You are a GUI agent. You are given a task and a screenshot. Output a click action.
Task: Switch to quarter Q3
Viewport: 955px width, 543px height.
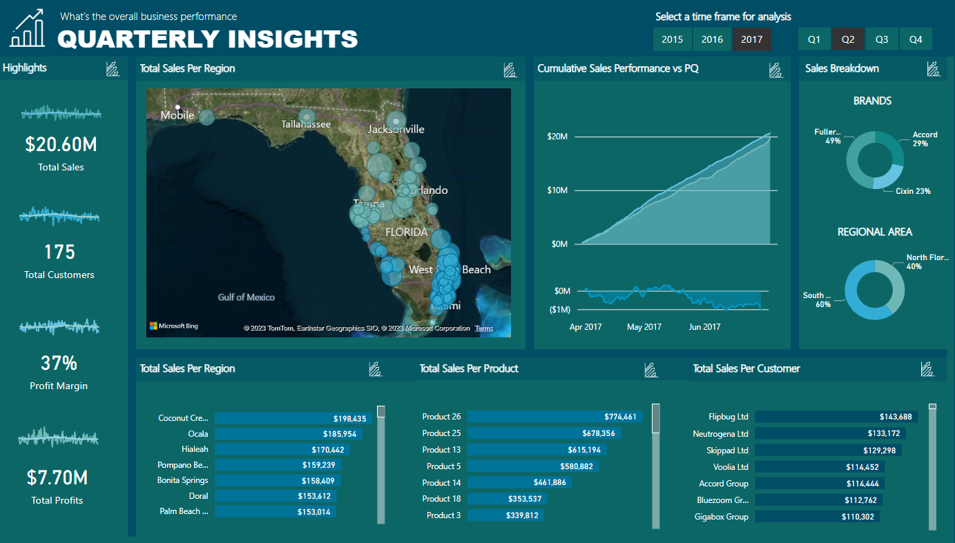(882, 39)
